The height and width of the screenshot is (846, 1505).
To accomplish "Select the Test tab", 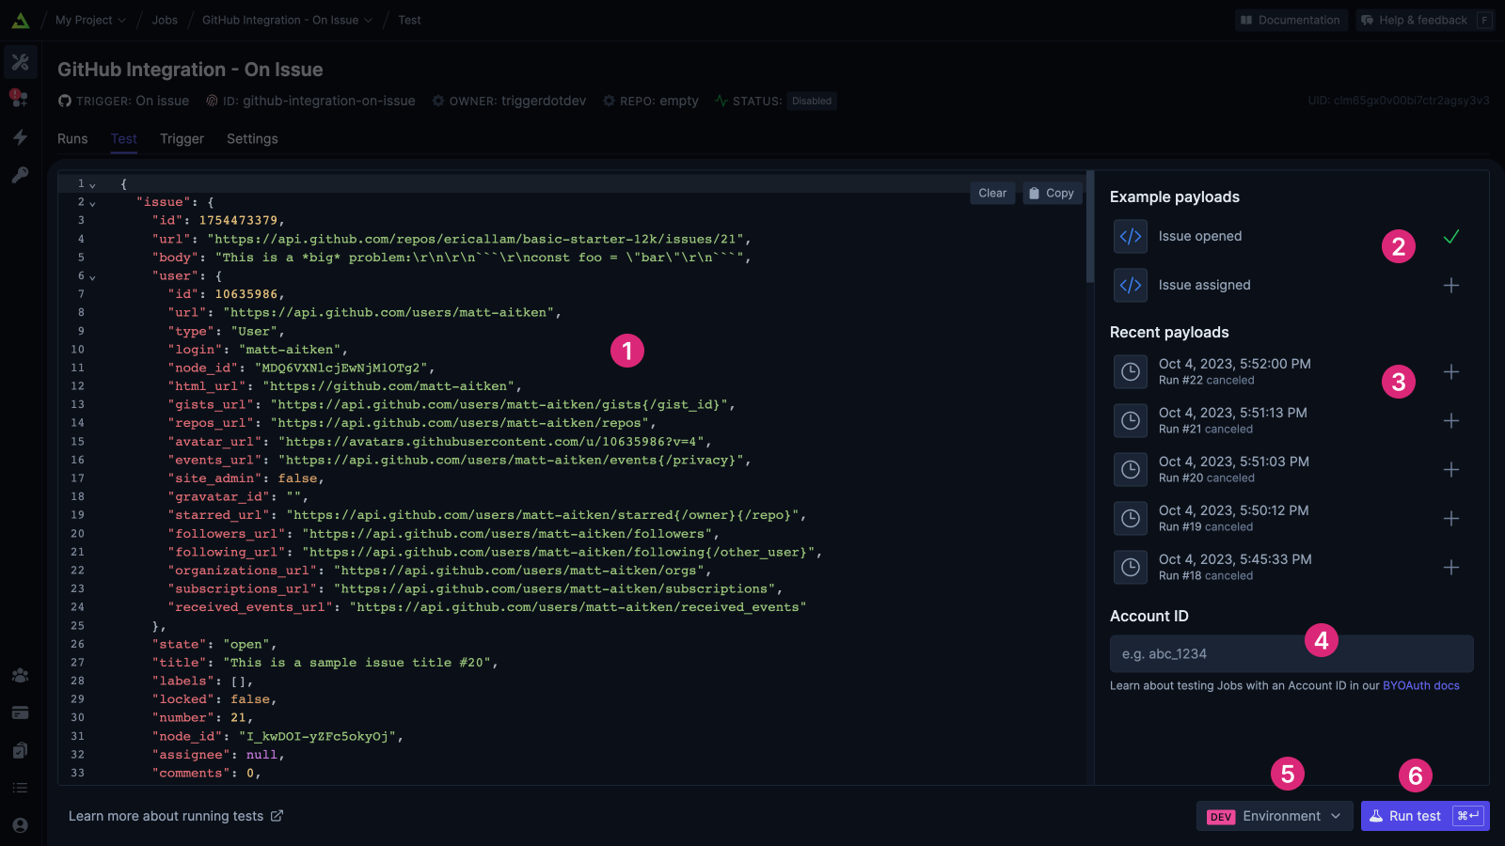I will coord(124,138).
